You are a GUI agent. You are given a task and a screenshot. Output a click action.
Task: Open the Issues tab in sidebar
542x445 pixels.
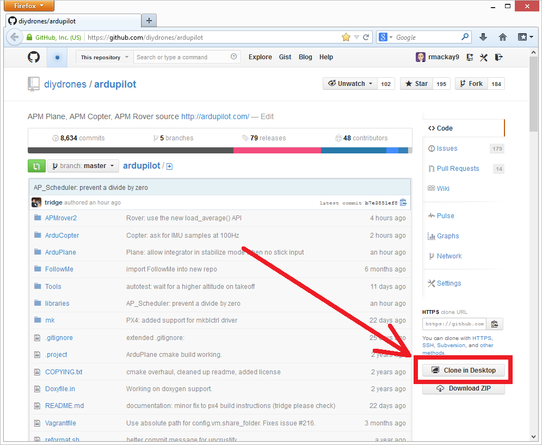coord(447,149)
